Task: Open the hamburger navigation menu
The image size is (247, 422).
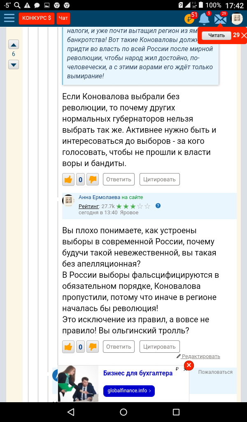Action: click(9, 18)
